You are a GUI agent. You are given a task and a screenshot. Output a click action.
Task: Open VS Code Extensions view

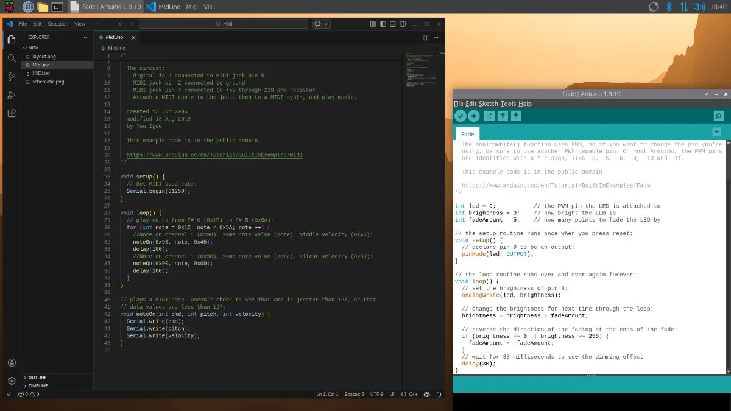[12, 113]
